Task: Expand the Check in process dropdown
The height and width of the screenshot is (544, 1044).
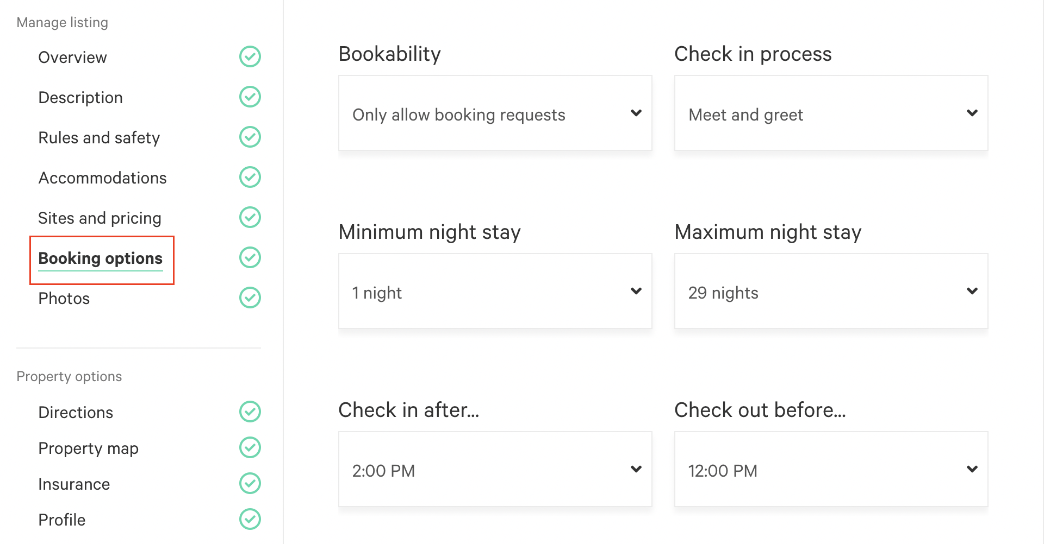Action: point(831,113)
